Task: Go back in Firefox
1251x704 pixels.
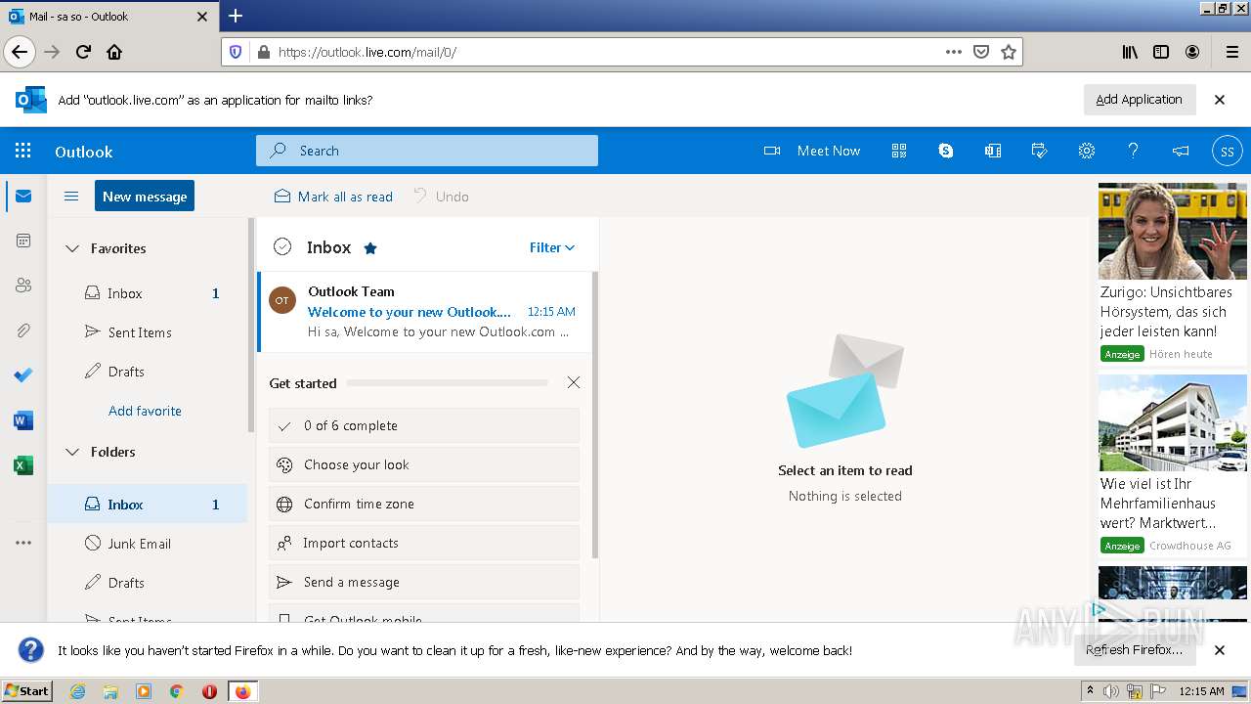Action: click(20, 52)
